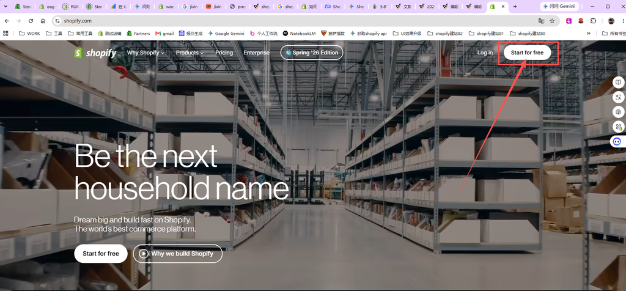626x291 pixels.
Task: Open the 工具 bookmarks folder
Action: pyautogui.click(x=54, y=34)
